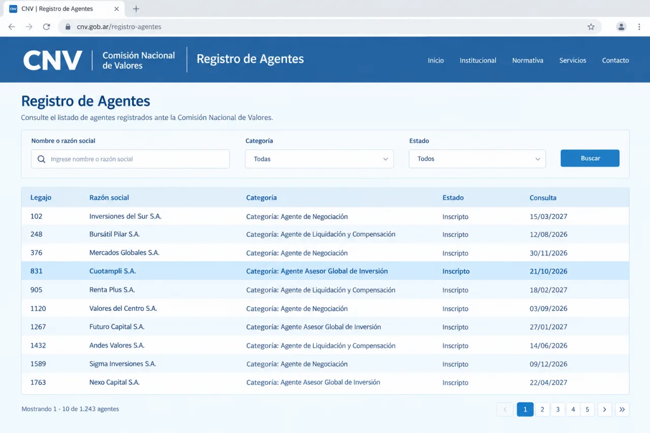Select Andes Valores S.A. row
The width and height of the screenshot is (650, 433).
(x=325, y=345)
